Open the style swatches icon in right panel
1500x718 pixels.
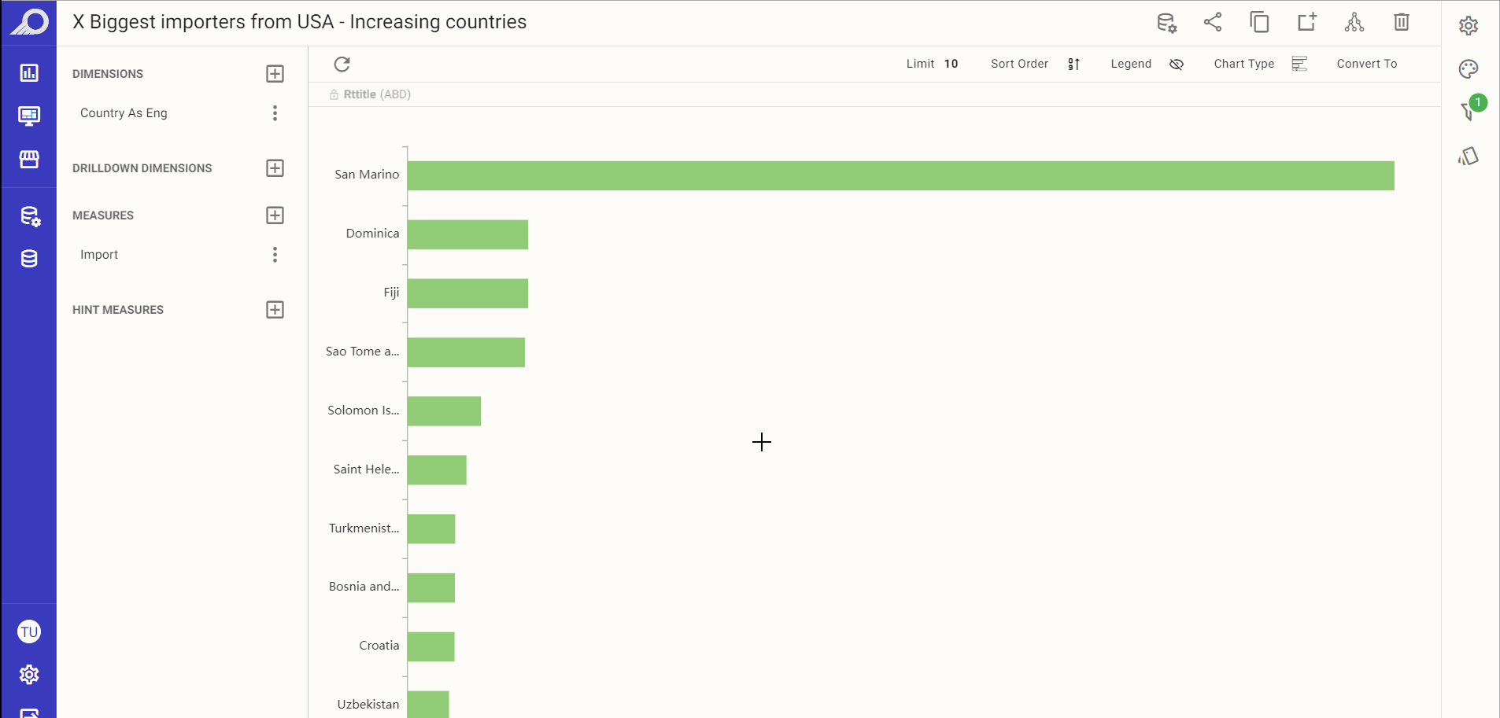(1469, 156)
